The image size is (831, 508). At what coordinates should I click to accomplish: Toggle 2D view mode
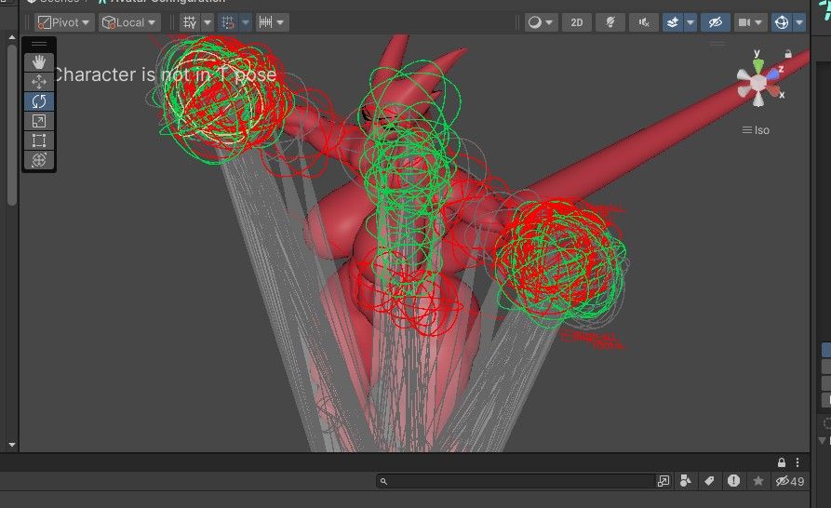pyautogui.click(x=577, y=22)
